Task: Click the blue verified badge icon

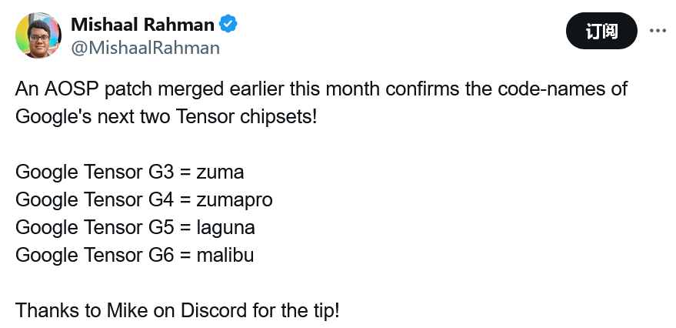Action: point(228,24)
